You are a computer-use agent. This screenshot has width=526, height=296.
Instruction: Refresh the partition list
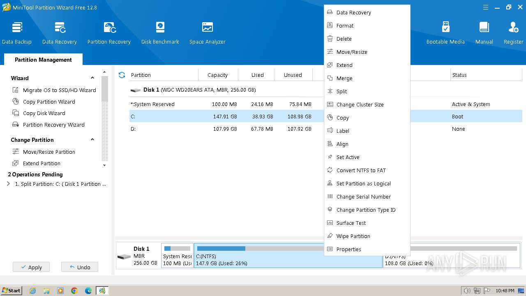coord(122,75)
